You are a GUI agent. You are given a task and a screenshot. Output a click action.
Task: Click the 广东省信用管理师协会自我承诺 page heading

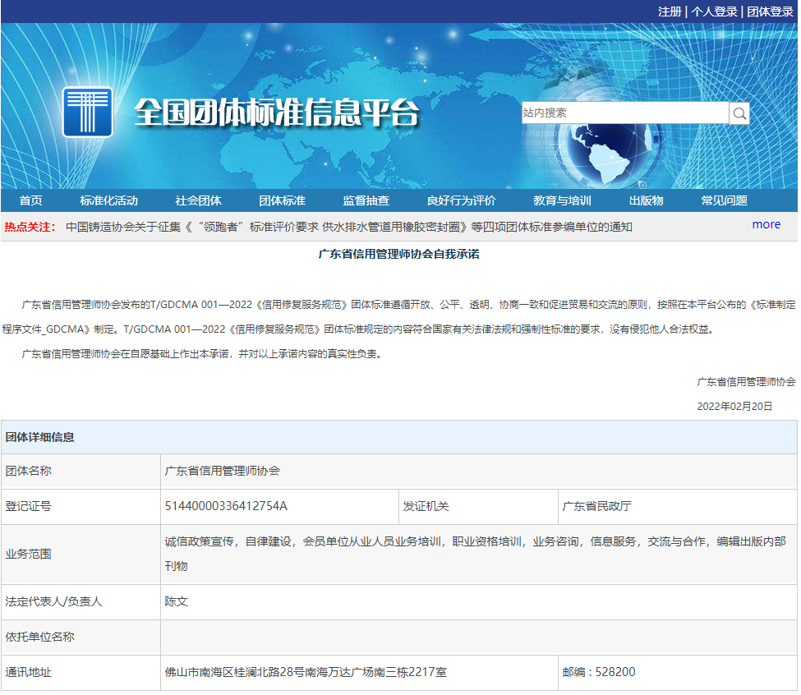398,255
